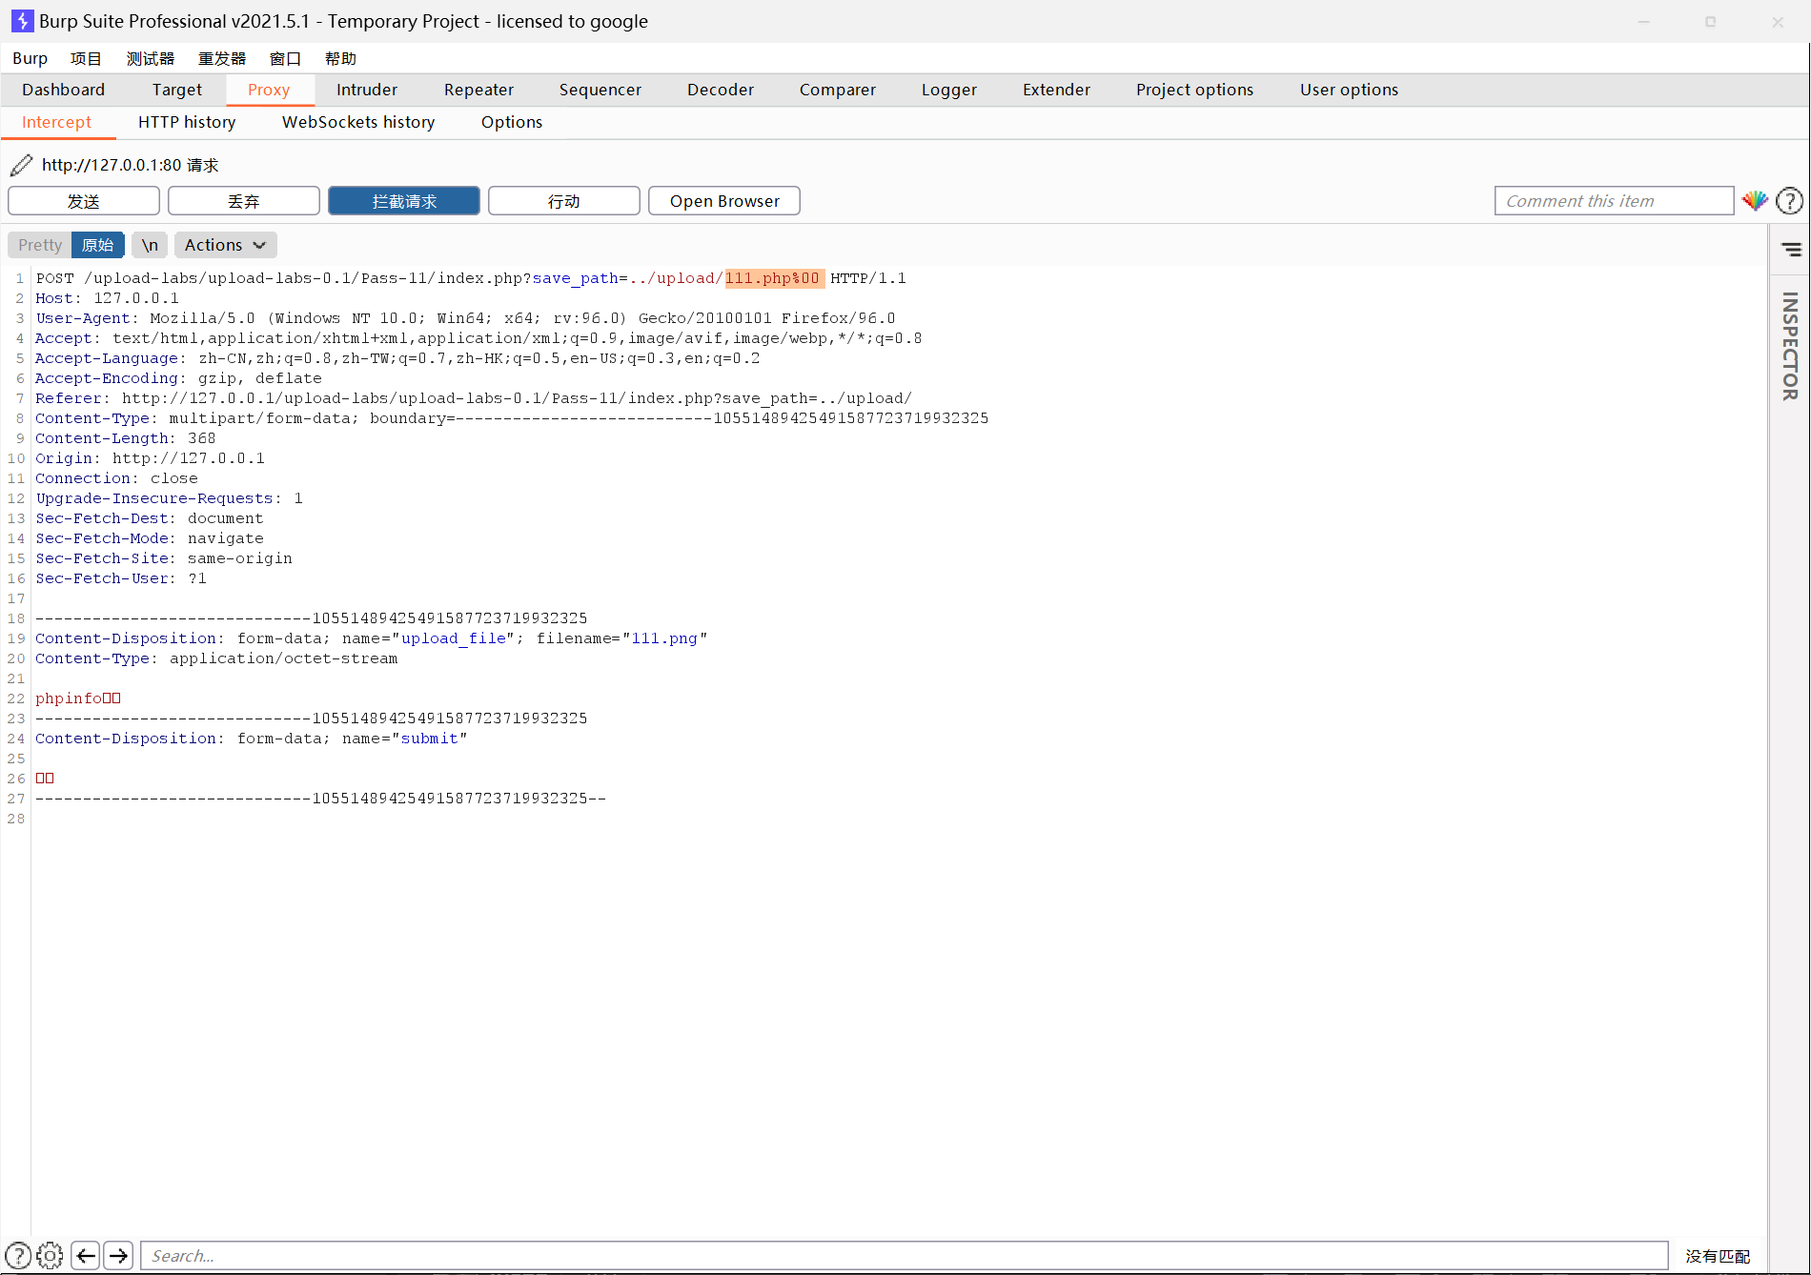Switch to the Dashboard tab

tap(64, 90)
